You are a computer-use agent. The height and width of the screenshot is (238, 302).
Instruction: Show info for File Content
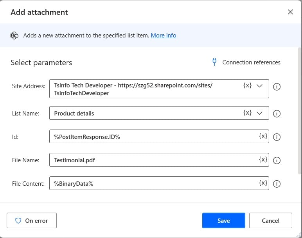[x=277, y=184]
